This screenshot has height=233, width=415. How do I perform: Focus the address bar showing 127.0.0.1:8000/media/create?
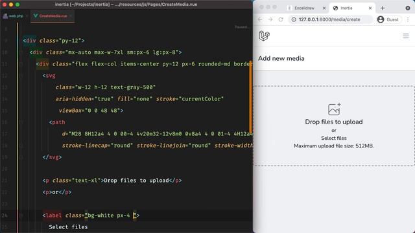[x=331, y=19]
